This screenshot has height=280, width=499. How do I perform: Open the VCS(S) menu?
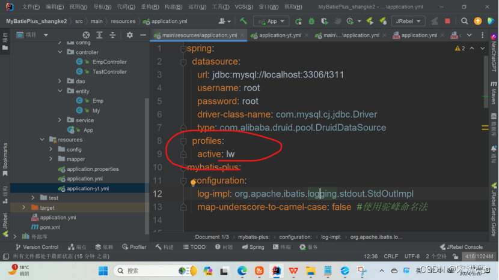(x=243, y=7)
